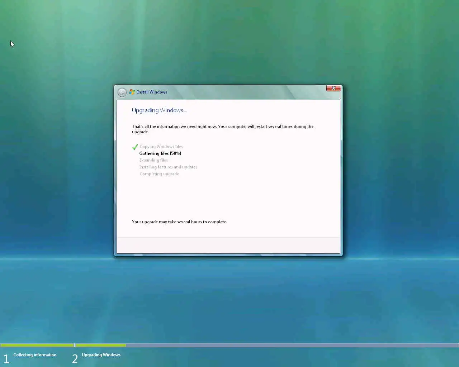Screen dimensions: 459x367
Task: Click the Collecting information progress bar
Action: click(37, 345)
